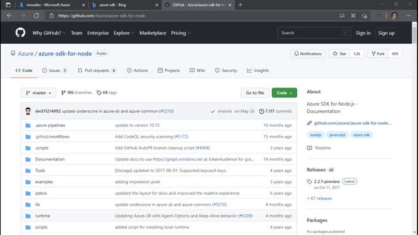
Task: Click the Notifications button
Action: pos(308,54)
